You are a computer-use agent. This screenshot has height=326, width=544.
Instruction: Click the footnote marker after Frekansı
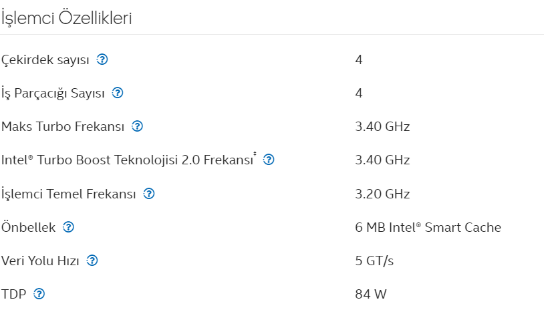pos(255,154)
